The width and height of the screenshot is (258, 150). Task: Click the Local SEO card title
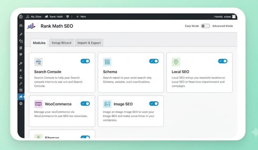point(180,72)
